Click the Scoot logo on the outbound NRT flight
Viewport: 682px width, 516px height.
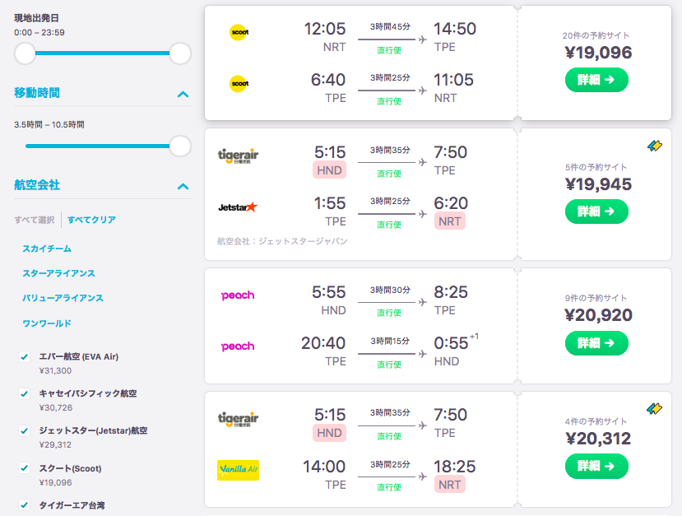coord(239,32)
